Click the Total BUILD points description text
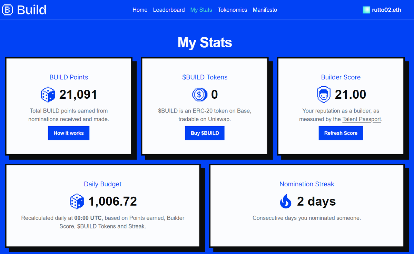The width and height of the screenshot is (414, 254). coord(69,115)
